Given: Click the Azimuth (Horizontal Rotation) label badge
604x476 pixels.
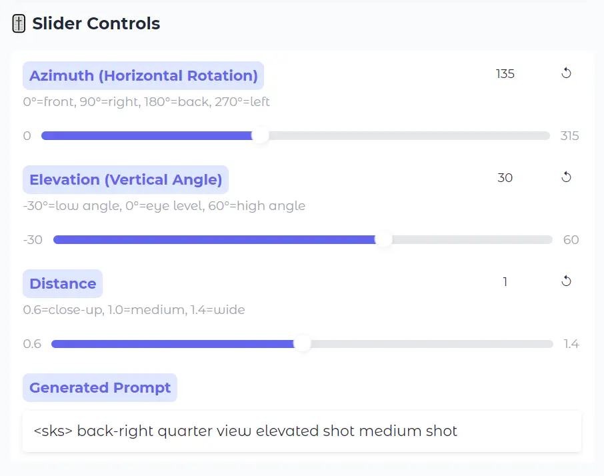Looking at the screenshot, I should [x=143, y=75].
